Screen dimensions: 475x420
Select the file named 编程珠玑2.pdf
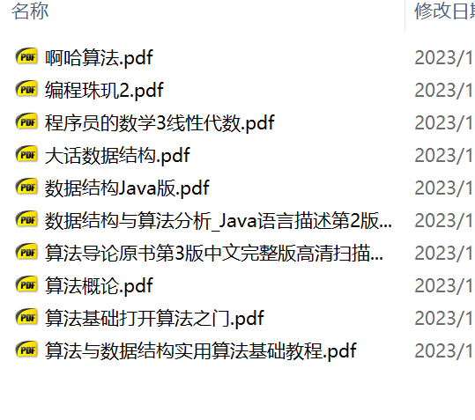[x=104, y=90]
